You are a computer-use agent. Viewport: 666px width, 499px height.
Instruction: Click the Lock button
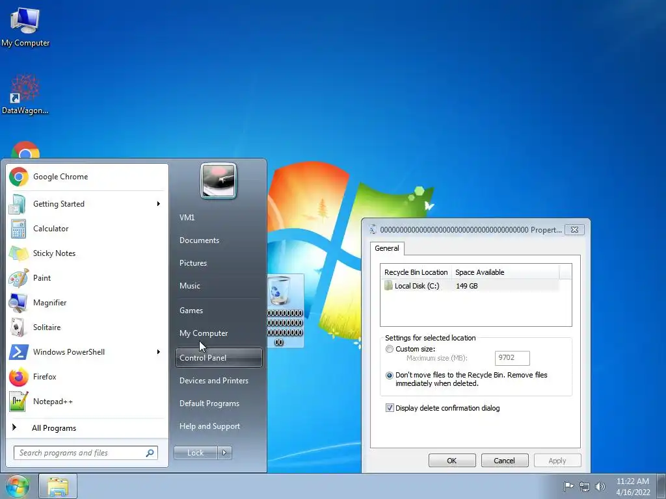pos(195,453)
